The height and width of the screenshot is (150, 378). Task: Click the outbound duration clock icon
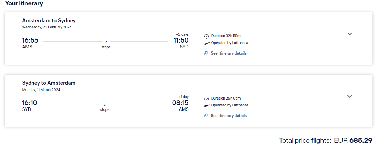coord(207,36)
